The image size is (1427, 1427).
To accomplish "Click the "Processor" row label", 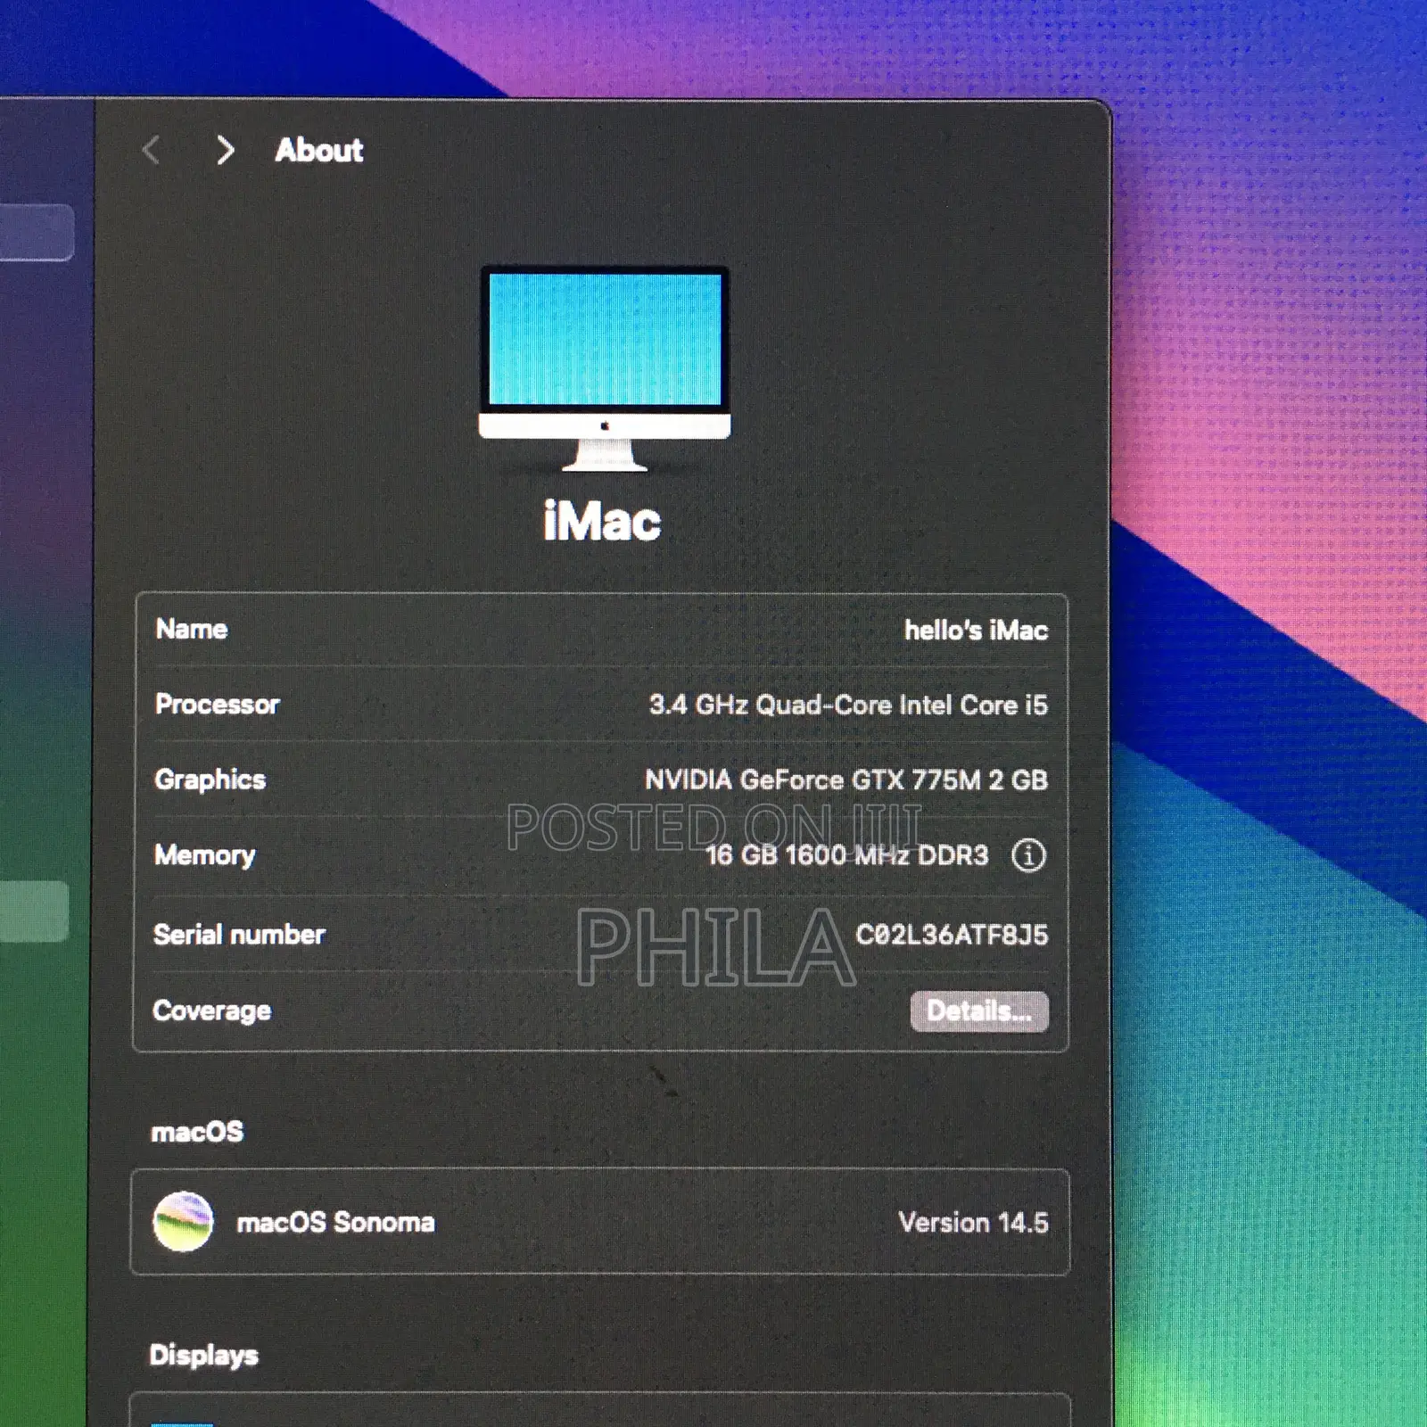I will [x=217, y=705].
